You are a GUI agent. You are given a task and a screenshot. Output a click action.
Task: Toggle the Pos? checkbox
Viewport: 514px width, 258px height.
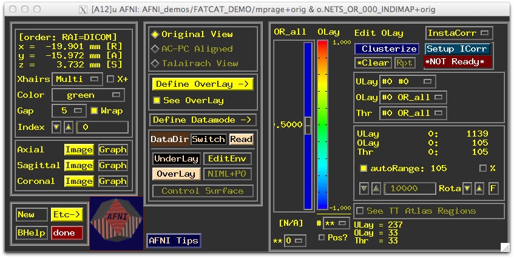click(x=322, y=237)
